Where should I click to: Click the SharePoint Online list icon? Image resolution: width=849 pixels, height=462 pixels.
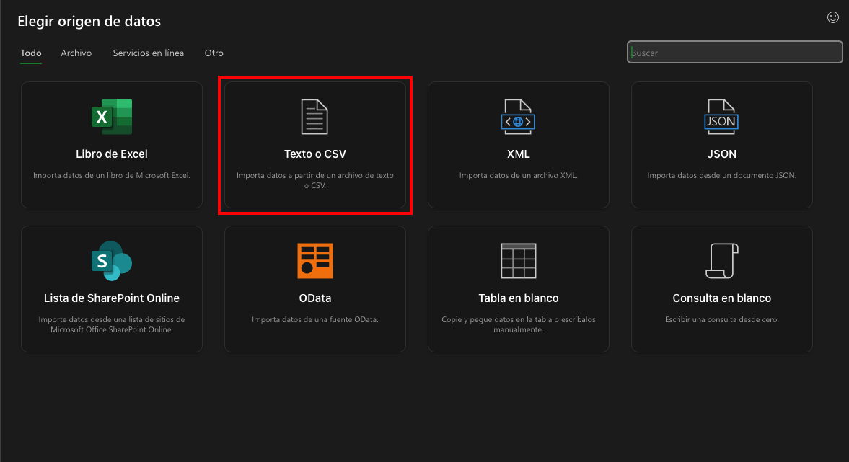pyautogui.click(x=112, y=261)
